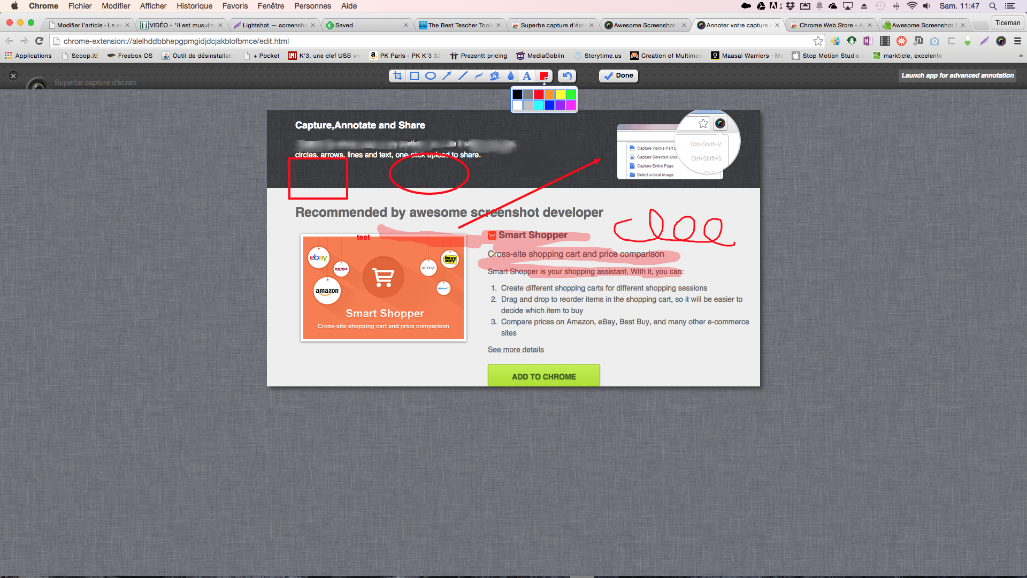1027x578 pixels.
Task: Launch app for advanced annotation
Action: (957, 75)
